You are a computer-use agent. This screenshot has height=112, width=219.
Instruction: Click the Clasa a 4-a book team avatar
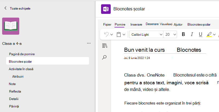pyautogui.click(x=11, y=26)
